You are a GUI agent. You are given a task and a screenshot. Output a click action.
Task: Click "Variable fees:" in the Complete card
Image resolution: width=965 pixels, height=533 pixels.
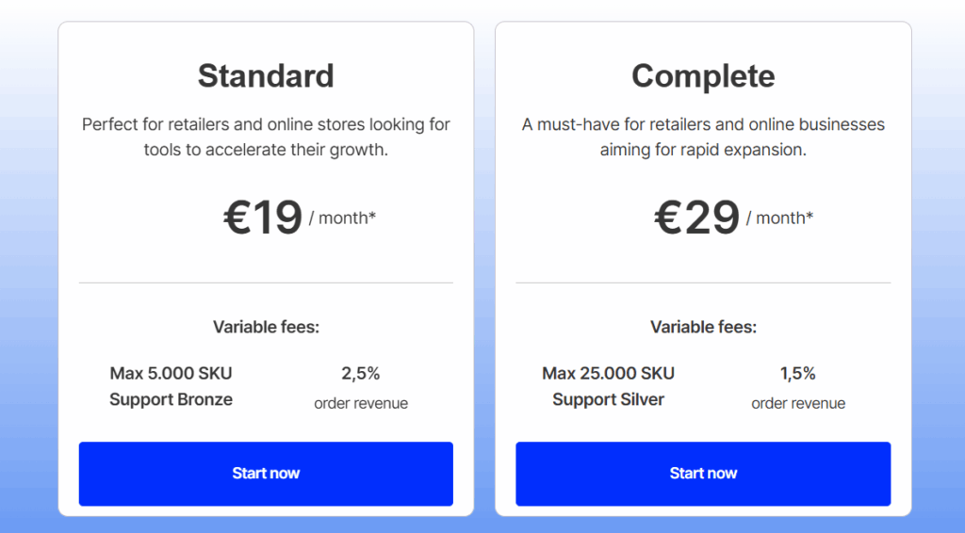click(x=703, y=328)
